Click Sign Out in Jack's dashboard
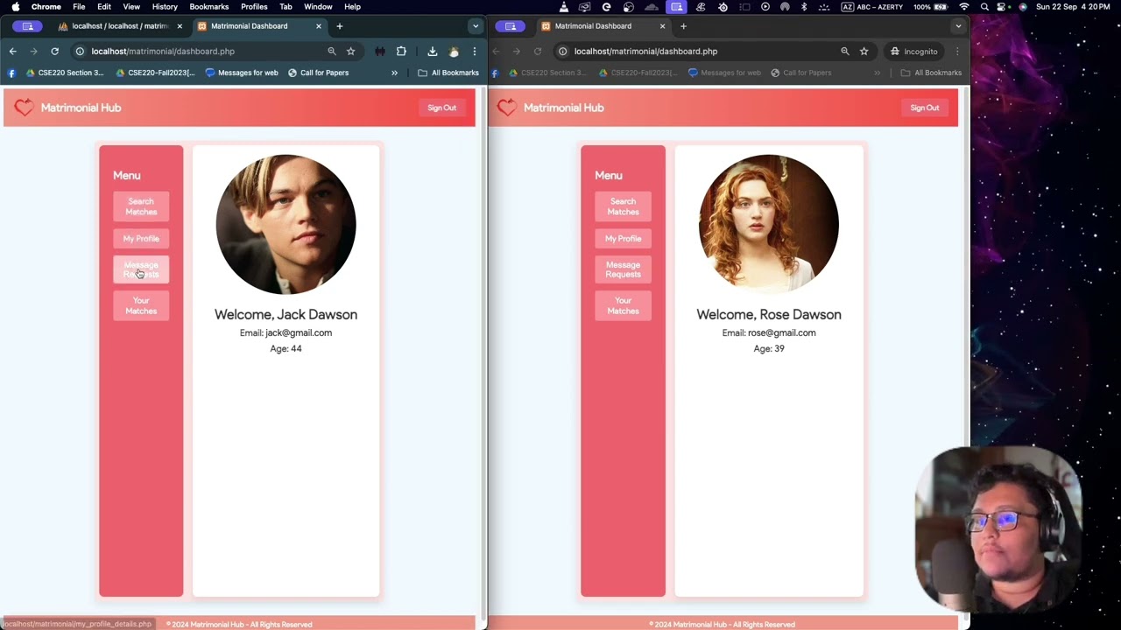 [441, 108]
